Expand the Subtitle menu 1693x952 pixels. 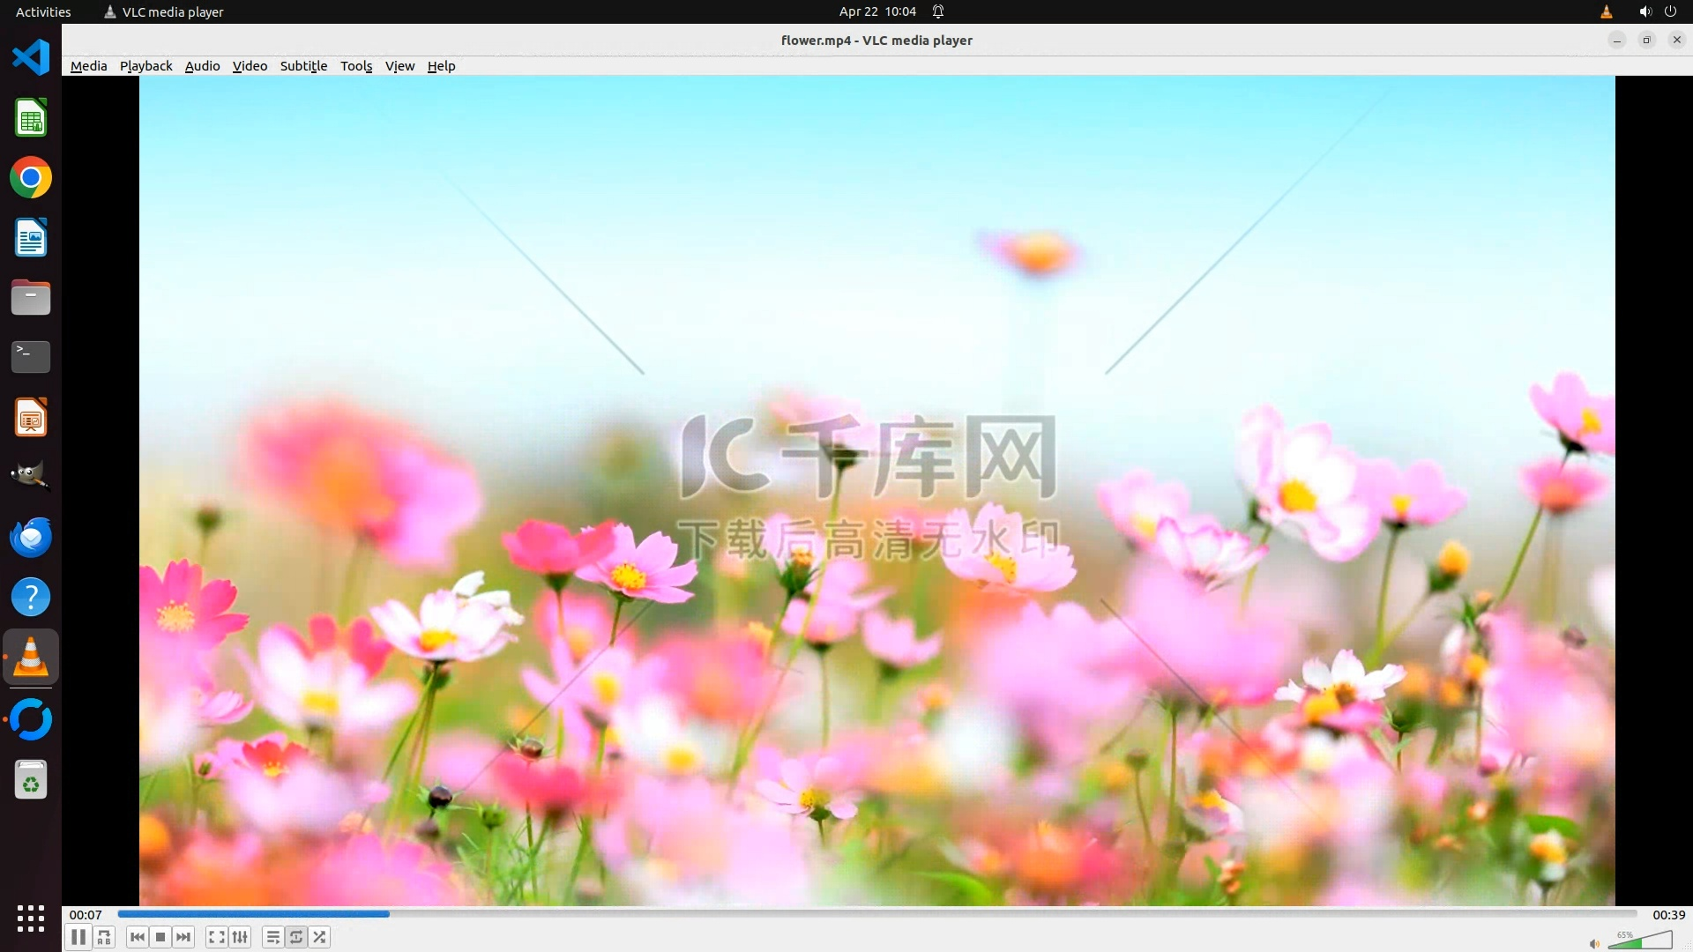click(x=303, y=66)
